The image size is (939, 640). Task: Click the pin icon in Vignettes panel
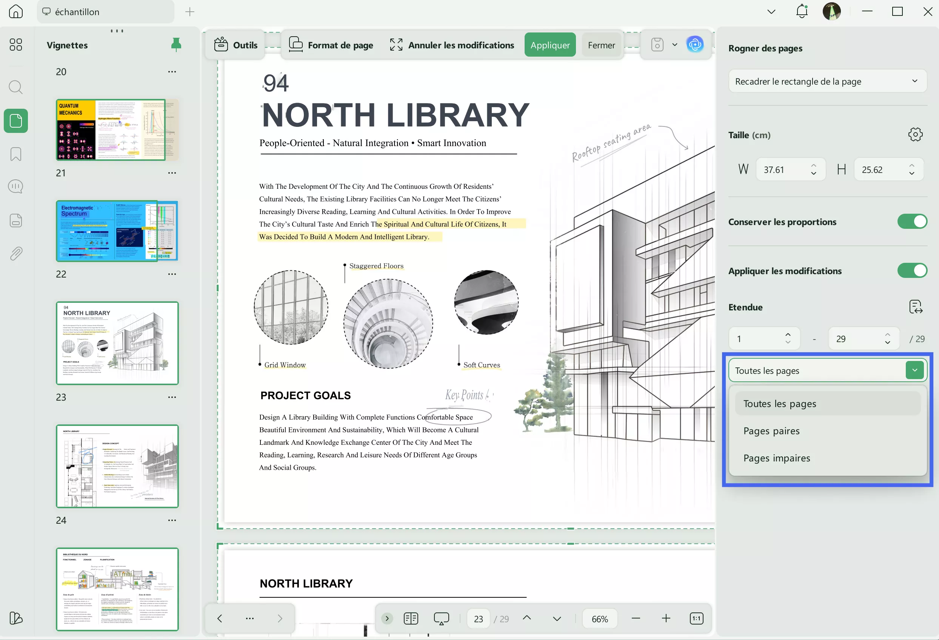(x=176, y=45)
